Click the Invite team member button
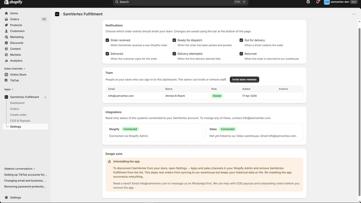 [244, 79]
